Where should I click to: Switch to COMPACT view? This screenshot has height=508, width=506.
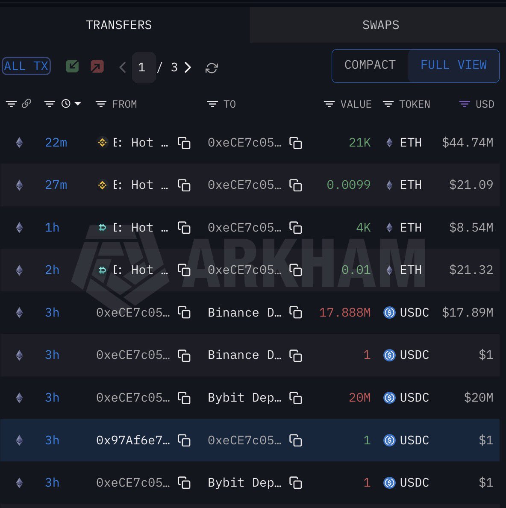coord(370,65)
